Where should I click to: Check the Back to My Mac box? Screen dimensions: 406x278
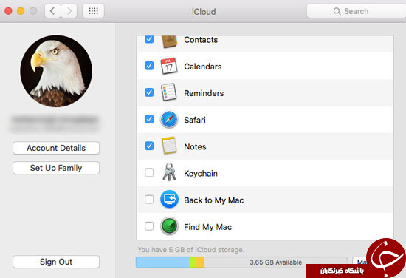(149, 200)
